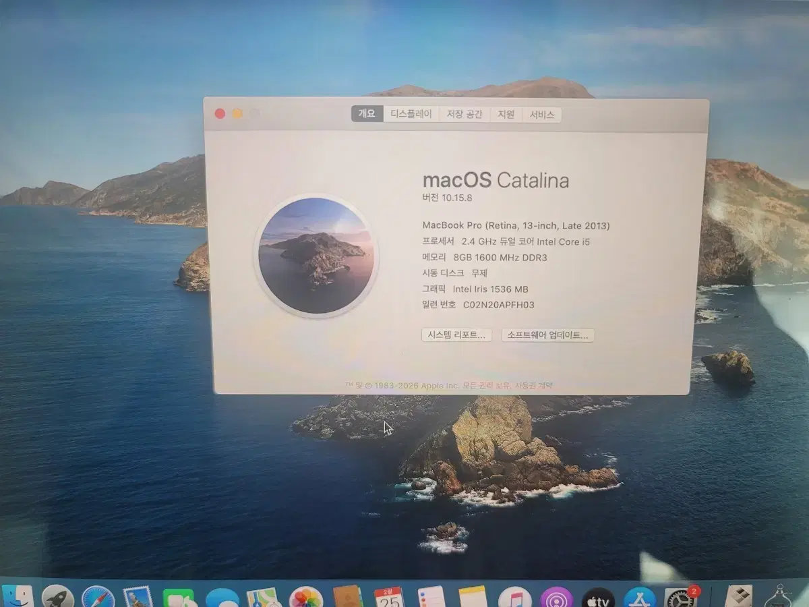Viewport: 809px width, 607px height.
Task: Select the 개요 tab
Action: click(x=367, y=114)
